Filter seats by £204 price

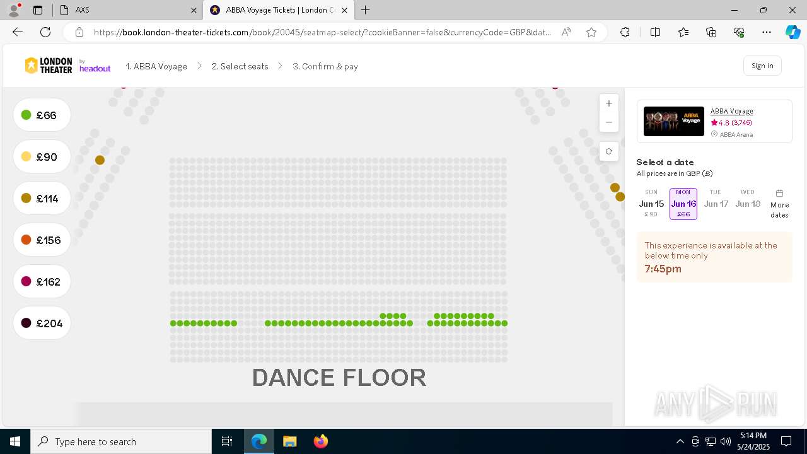point(42,323)
